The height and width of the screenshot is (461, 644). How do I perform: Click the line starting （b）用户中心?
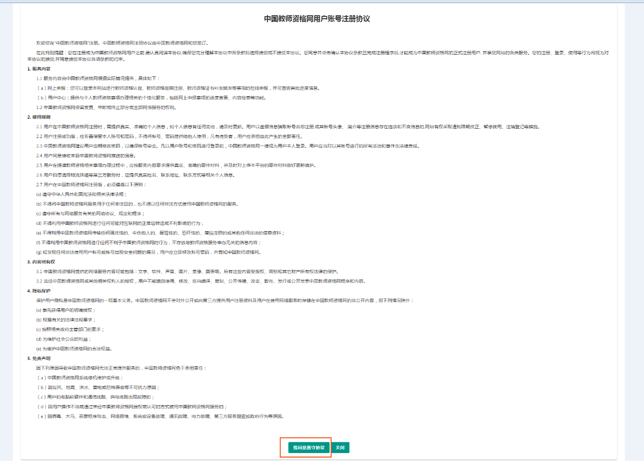coord(152,98)
